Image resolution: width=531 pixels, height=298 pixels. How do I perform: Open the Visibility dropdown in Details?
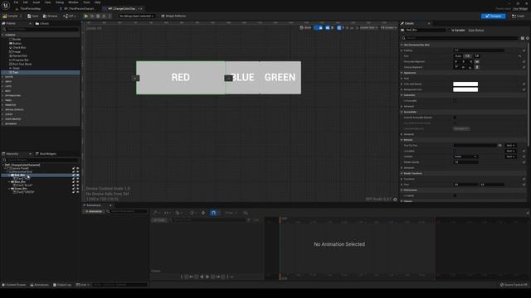coord(465,156)
